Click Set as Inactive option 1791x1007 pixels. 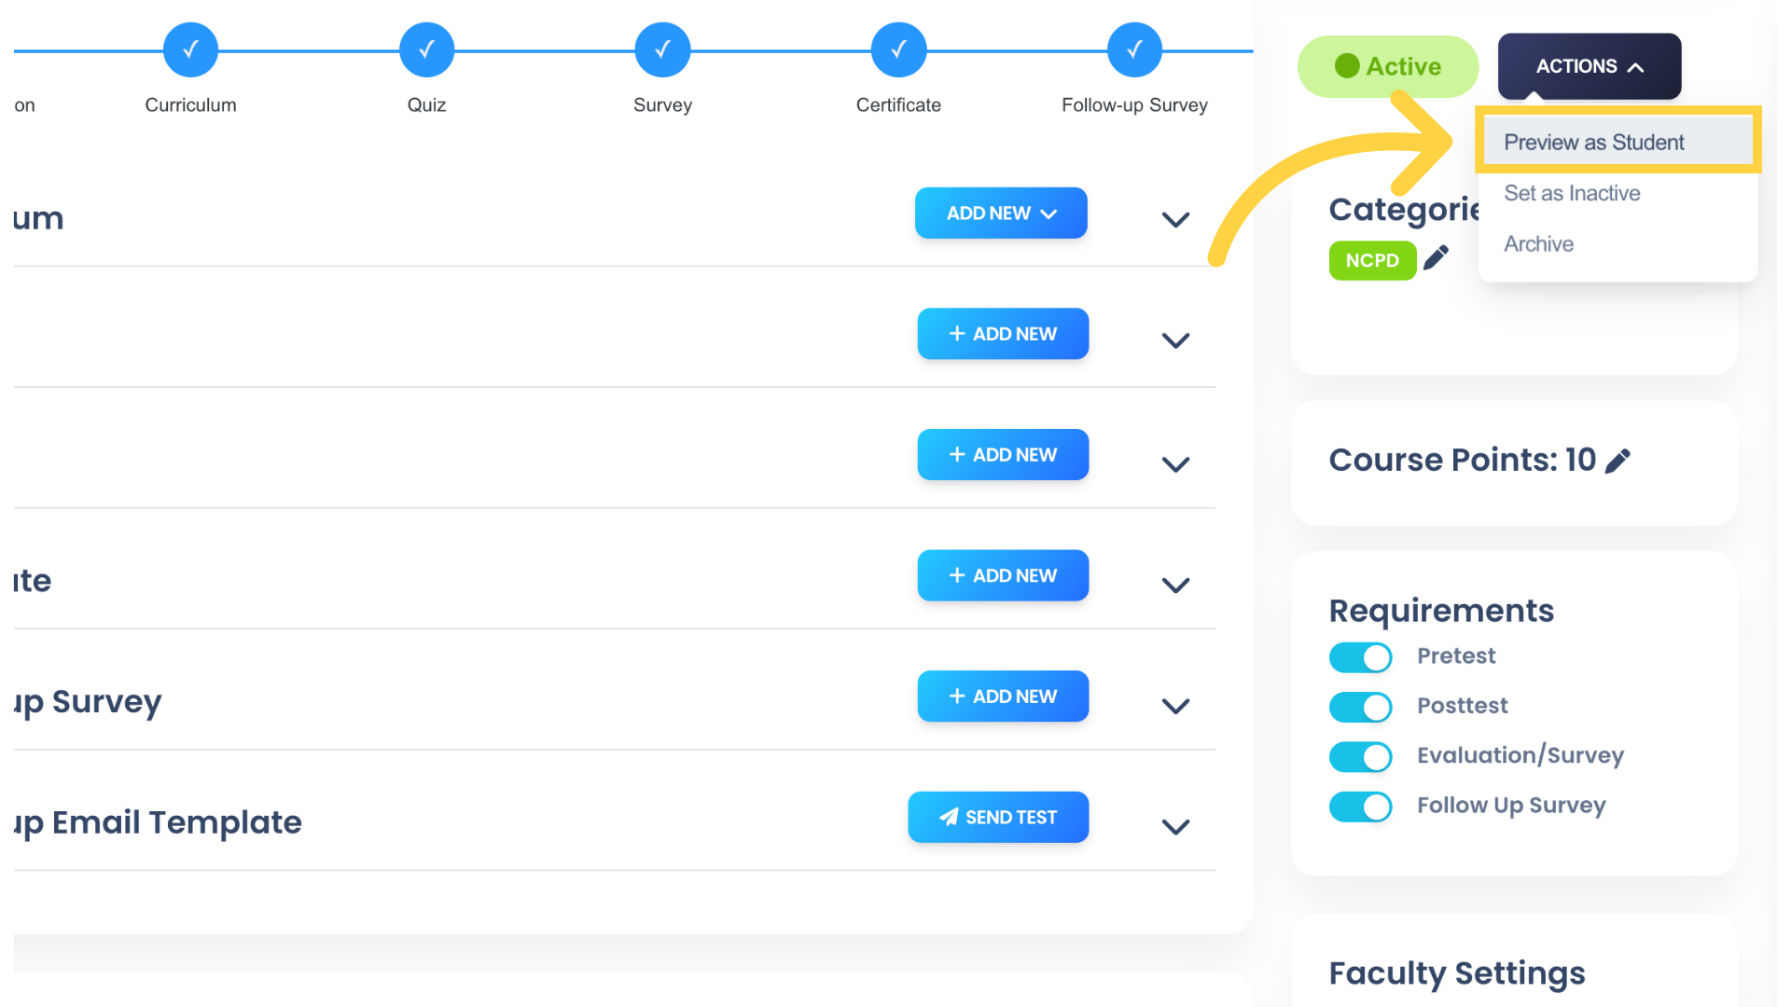tap(1572, 193)
